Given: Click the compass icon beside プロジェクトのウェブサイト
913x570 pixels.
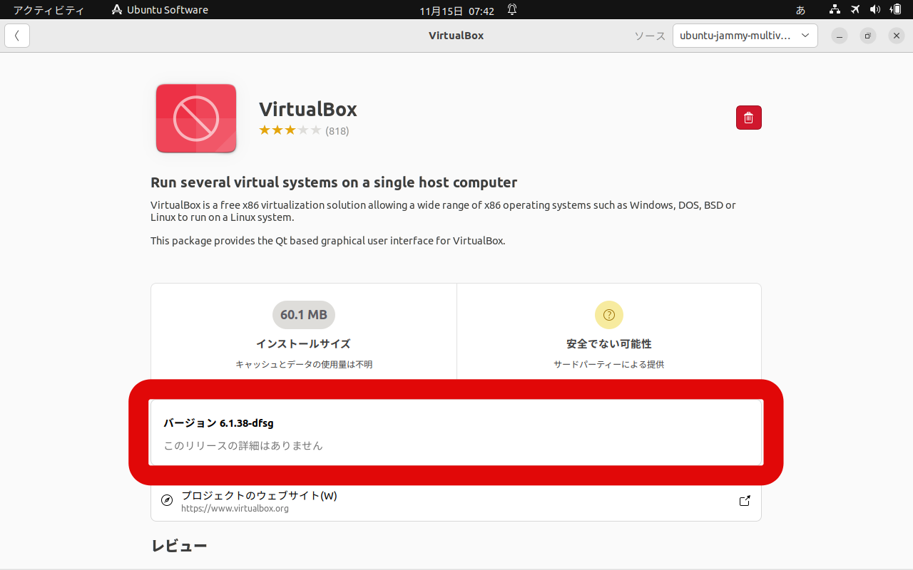Looking at the screenshot, I should click(167, 501).
